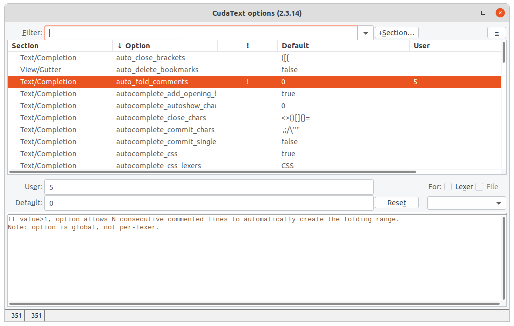Image resolution: width=514 pixels, height=326 pixels.
Task: Expand the Filter history dropdown arrow
Action: click(366, 33)
